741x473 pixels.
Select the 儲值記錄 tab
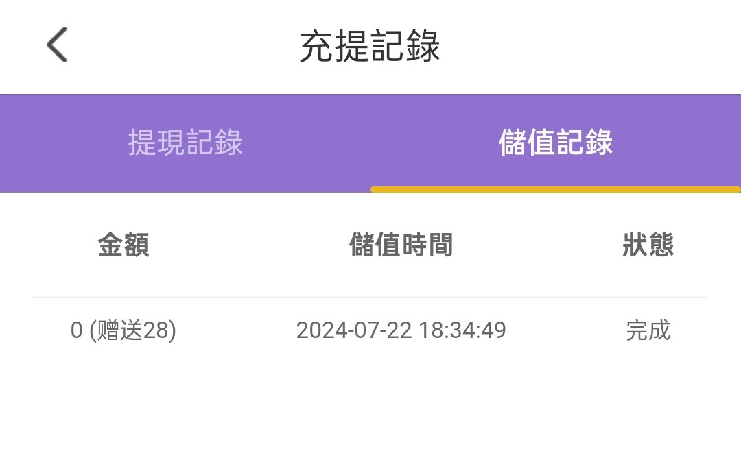pos(556,143)
